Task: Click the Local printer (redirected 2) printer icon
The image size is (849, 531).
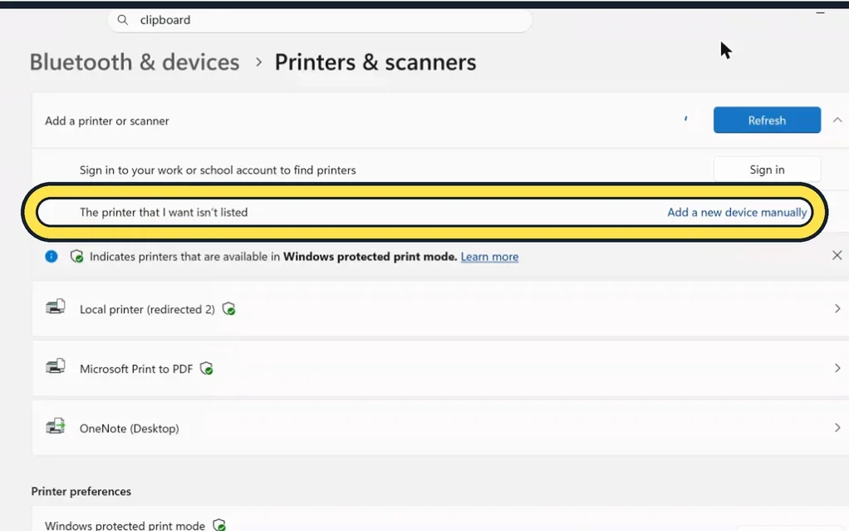Action: 55,307
